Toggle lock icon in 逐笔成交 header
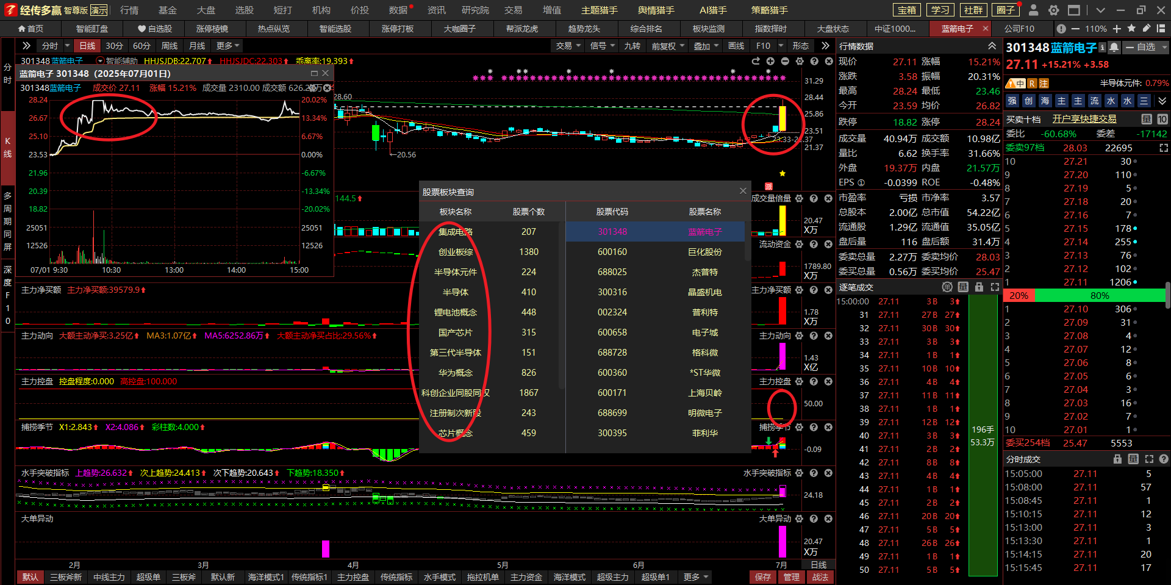This screenshot has height=585, width=1171. (x=979, y=287)
